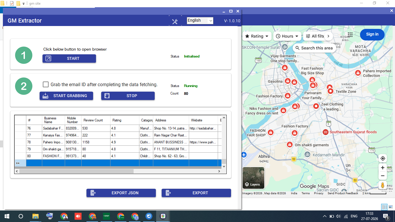Open the Rating filter dropdown on map
Image resolution: width=395 pixels, height=222 pixels.
tap(257, 36)
